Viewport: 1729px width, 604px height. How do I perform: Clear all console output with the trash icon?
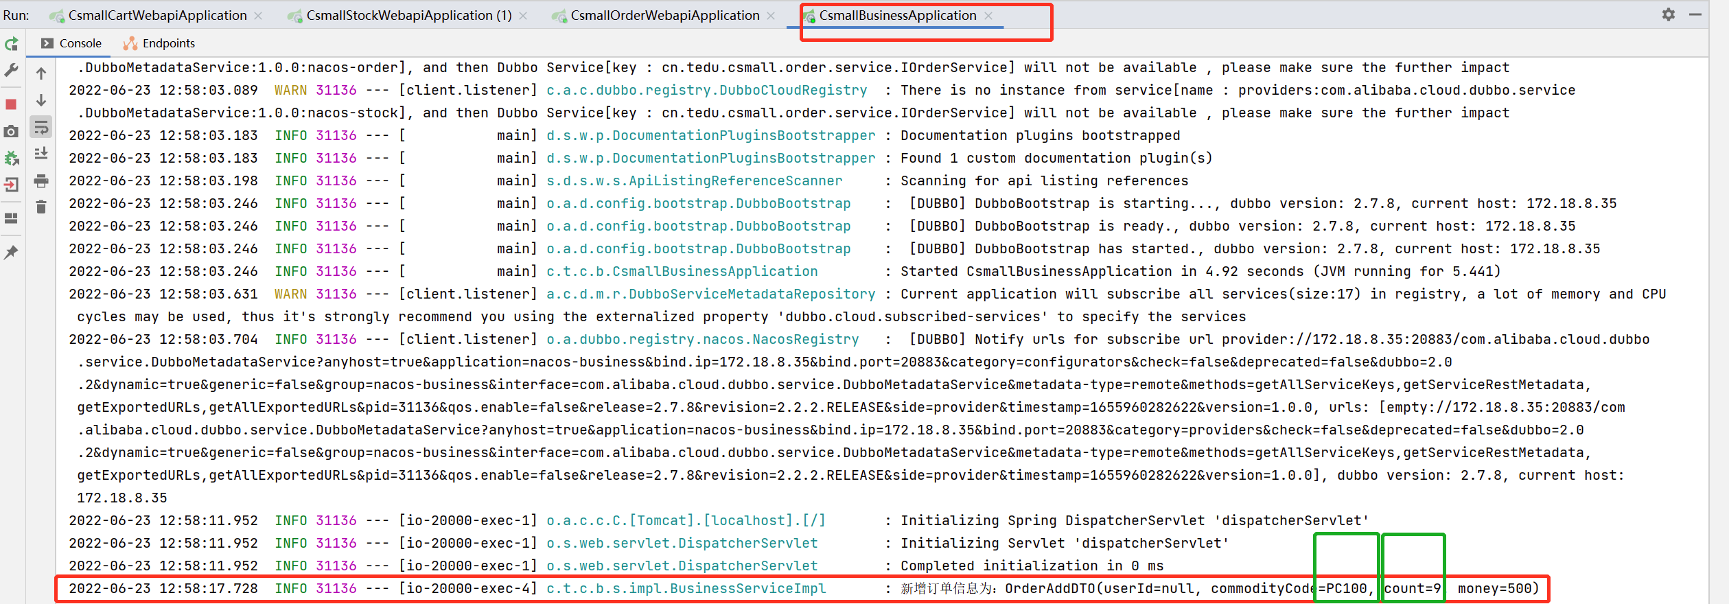[x=41, y=207]
